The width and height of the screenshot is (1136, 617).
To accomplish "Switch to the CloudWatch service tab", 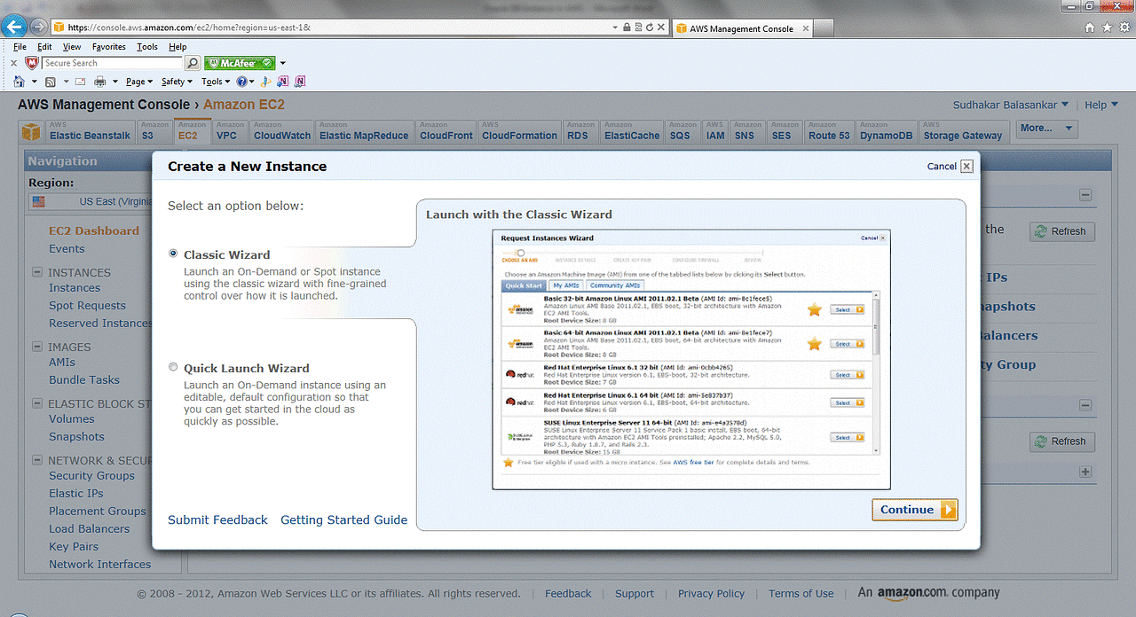I will pyautogui.click(x=282, y=131).
